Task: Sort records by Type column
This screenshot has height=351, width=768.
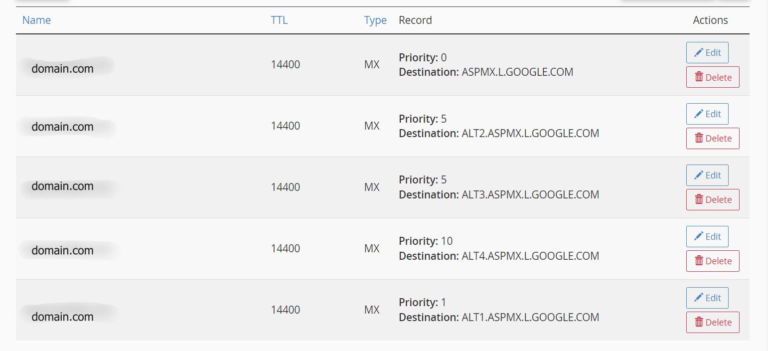Action: tap(375, 20)
